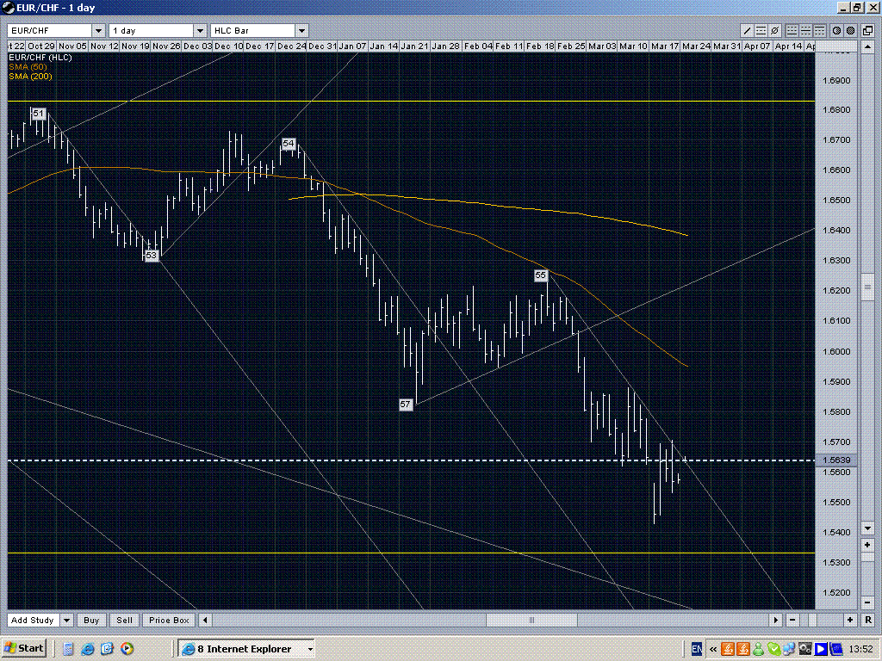Click the trend line marker 57
882x661 pixels.
pos(406,405)
